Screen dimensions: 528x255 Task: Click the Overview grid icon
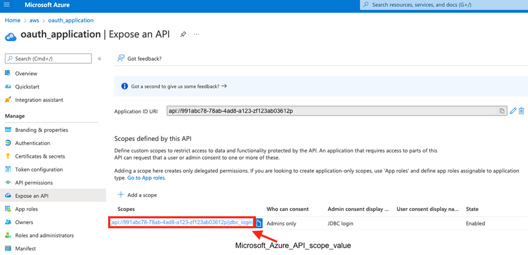pos(8,73)
